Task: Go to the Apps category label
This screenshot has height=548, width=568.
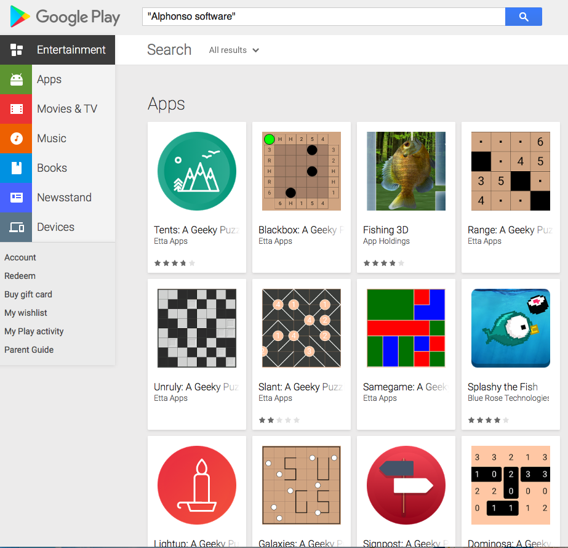Action: click(x=49, y=79)
